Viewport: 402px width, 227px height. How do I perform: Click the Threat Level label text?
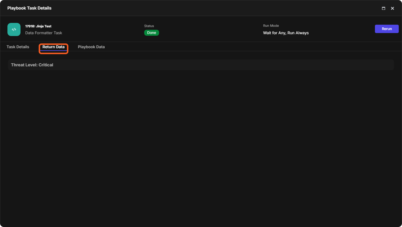click(x=24, y=65)
